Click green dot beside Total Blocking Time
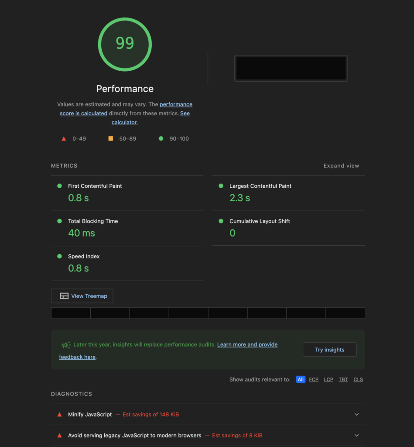Image resolution: width=414 pixels, height=447 pixels. [60, 221]
